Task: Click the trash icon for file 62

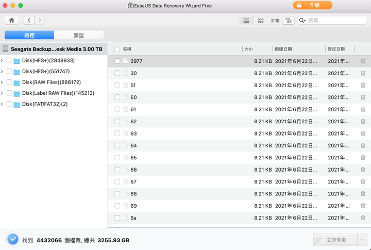Action: [363, 122]
